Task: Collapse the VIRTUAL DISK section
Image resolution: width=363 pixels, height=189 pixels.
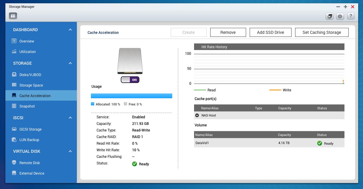Action: click(70, 151)
